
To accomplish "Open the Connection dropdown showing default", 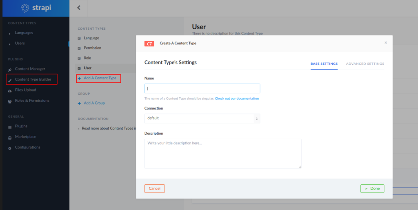I will click(x=202, y=118).
